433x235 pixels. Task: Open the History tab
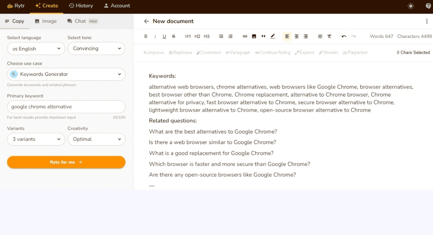pyautogui.click(x=81, y=6)
